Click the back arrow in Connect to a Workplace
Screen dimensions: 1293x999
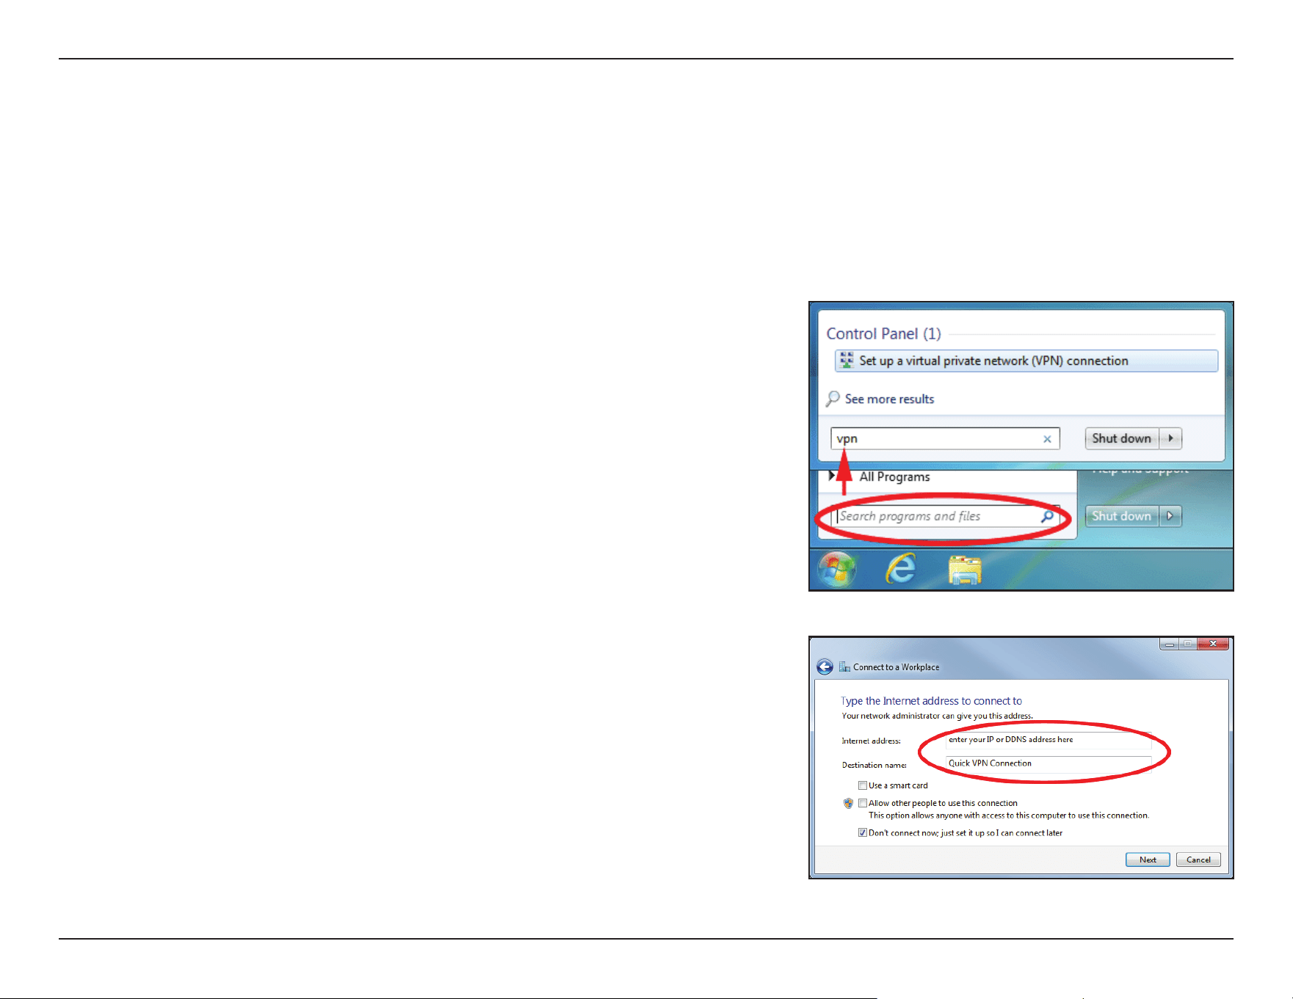825,666
